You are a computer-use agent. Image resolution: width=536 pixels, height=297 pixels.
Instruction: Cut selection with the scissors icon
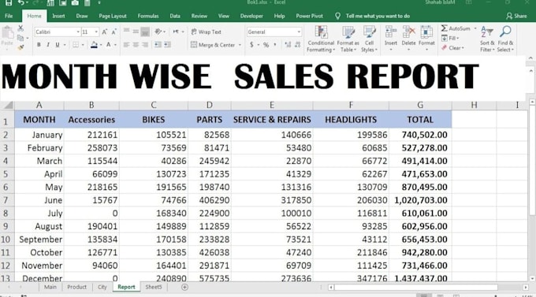pyautogui.click(x=20, y=28)
